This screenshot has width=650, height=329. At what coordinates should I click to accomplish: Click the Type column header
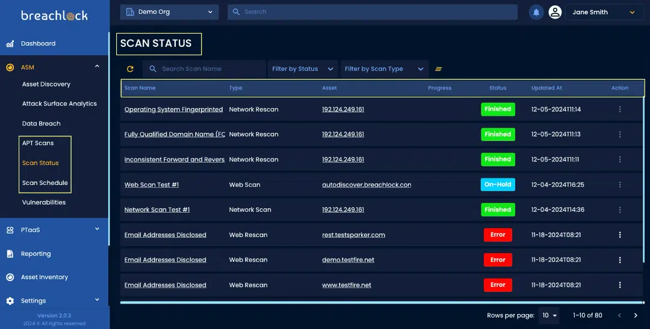235,88
